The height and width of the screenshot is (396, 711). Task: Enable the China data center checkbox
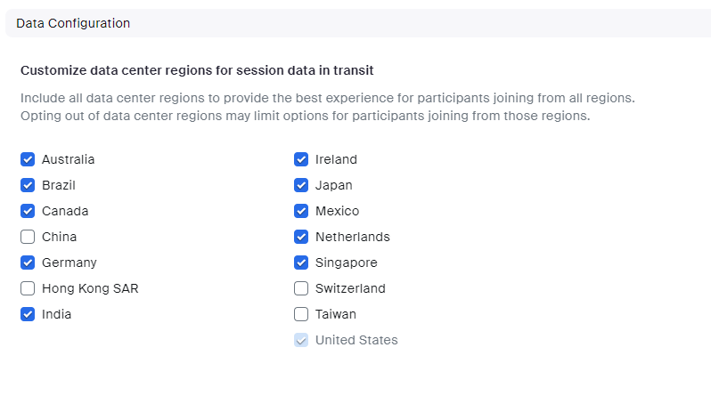pos(28,237)
